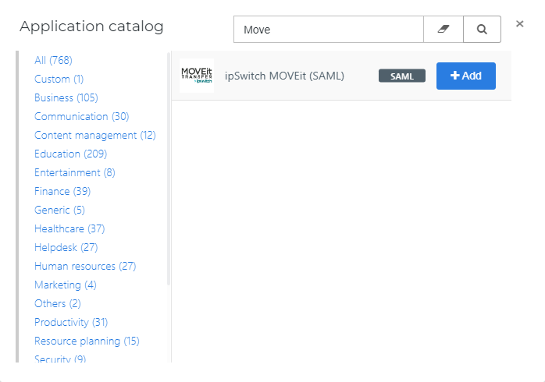Open the Education (209) category
The image size is (545, 382).
pyautogui.click(x=70, y=154)
